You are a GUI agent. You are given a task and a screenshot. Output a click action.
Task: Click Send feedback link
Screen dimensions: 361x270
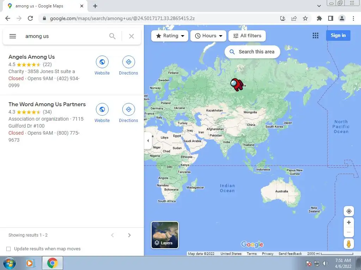pos(290,254)
